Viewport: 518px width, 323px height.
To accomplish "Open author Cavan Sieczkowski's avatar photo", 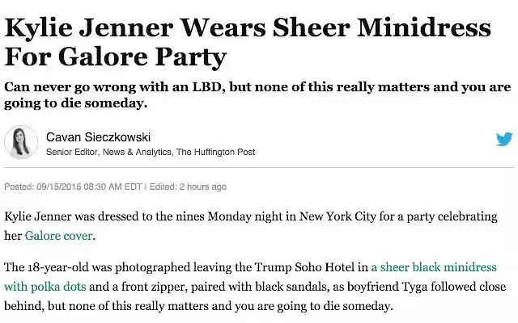I will click(x=21, y=142).
